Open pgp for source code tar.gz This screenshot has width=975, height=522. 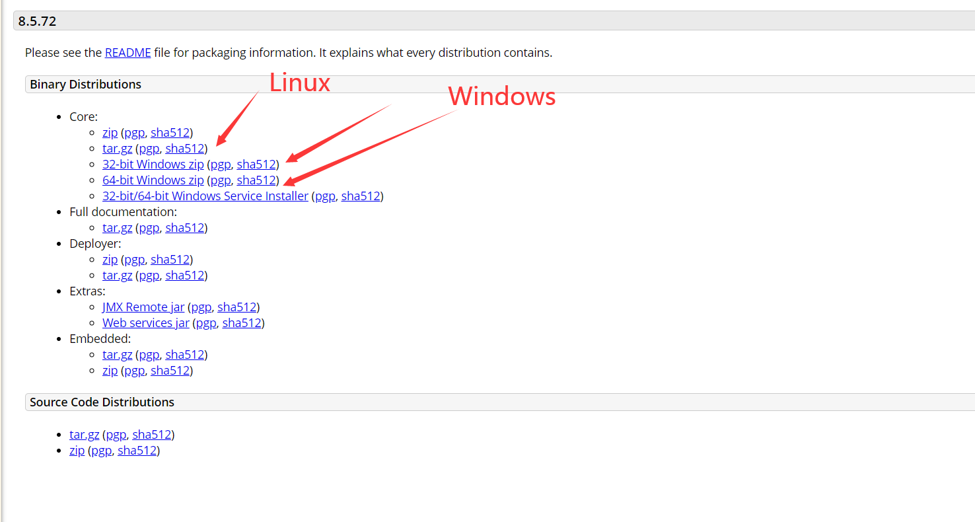pos(116,435)
